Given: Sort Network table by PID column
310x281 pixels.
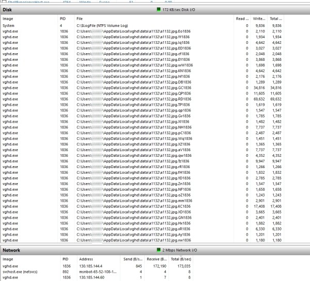Looking at the screenshot, I should pos(66,259).
